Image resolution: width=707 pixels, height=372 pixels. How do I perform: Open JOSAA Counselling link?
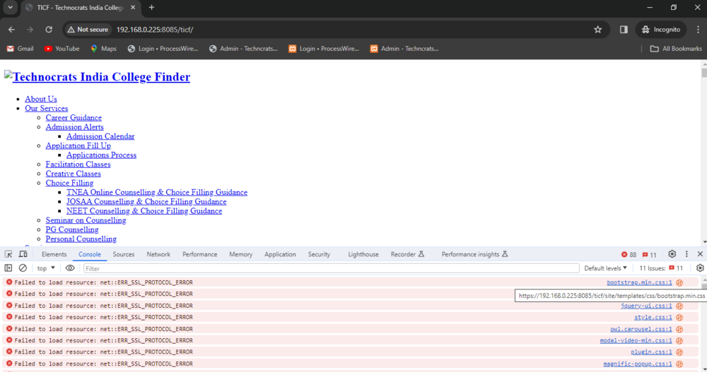tap(146, 201)
